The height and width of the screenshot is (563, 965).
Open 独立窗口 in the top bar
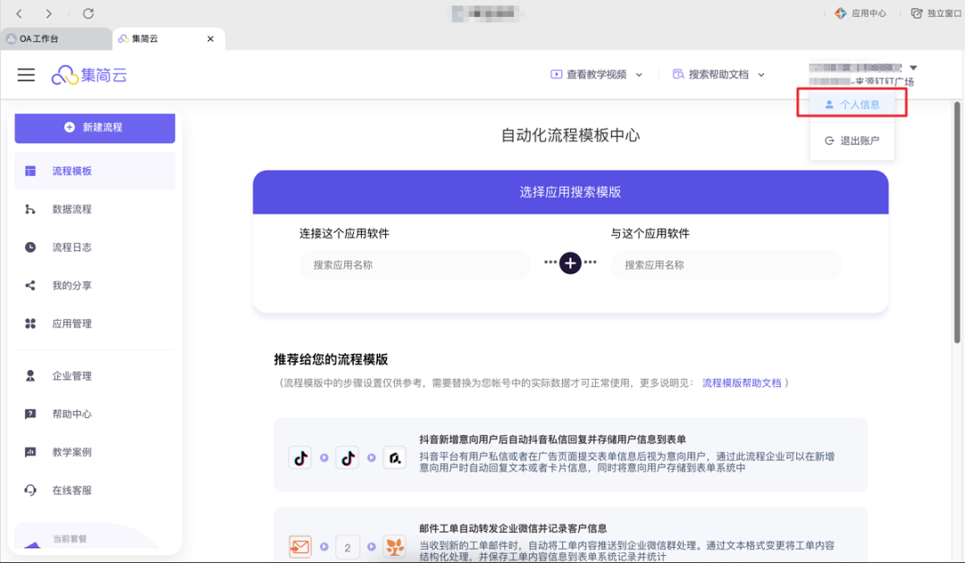(x=936, y=13)
